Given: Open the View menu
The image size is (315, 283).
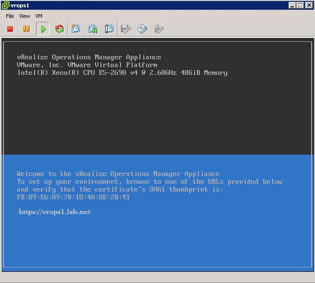Looking at the screenshot, I should click(x=24, y=16).
